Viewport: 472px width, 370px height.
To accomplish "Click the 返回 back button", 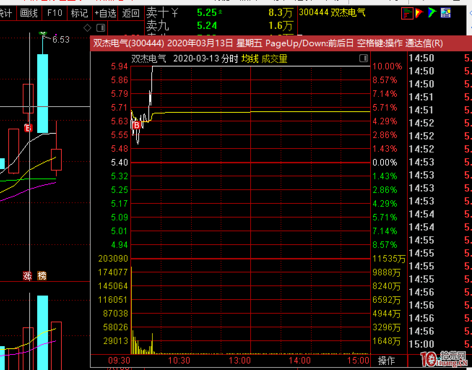I will tap(131, 13).
